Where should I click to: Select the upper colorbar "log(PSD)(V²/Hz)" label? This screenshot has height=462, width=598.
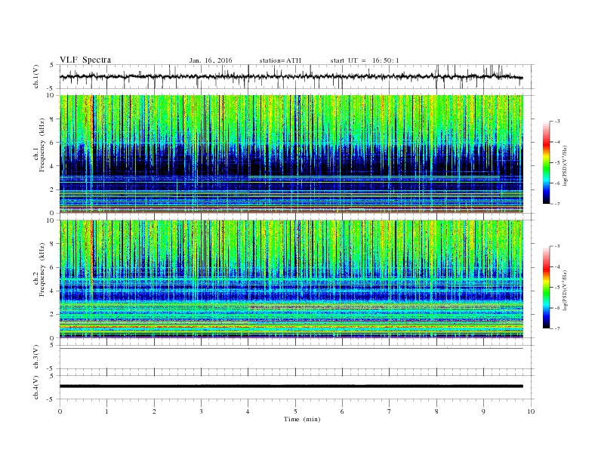565,165
